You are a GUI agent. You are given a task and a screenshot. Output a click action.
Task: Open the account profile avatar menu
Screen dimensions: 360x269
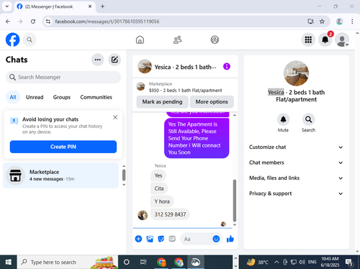click(342, 40)
